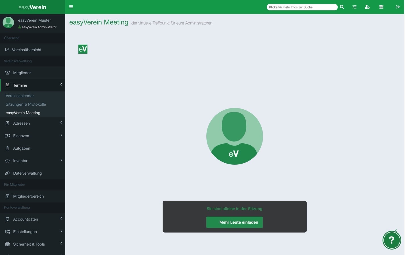The height and width of the screenshot is (255, 405).
Task: Open the user settings icon in header
Action: coord(367,7)
